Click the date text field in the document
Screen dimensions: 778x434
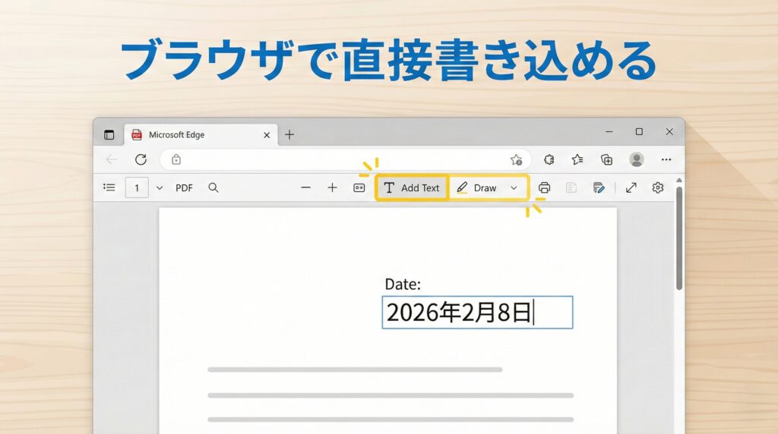pos(476,313)
